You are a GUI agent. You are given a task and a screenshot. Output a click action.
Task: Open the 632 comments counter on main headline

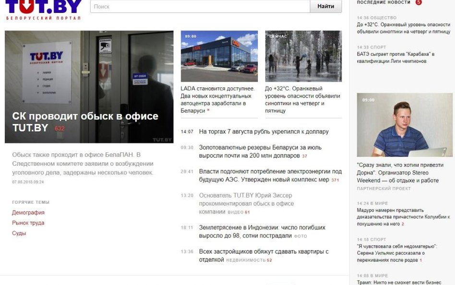pyautogui.click(x=60, y=128)
